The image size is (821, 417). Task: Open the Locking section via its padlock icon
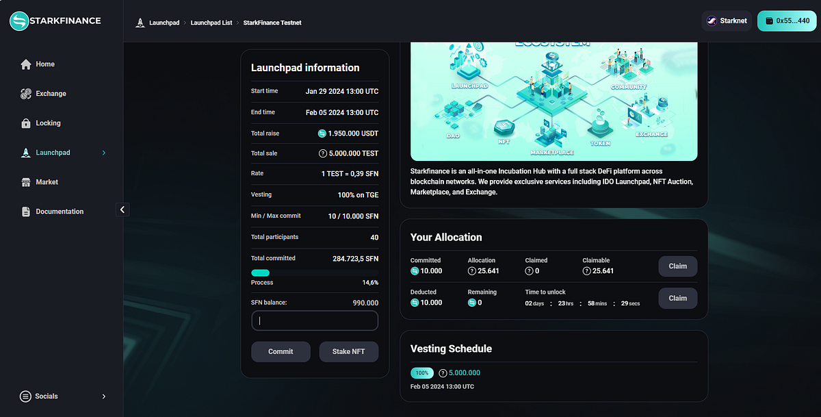tap(27, 123)
